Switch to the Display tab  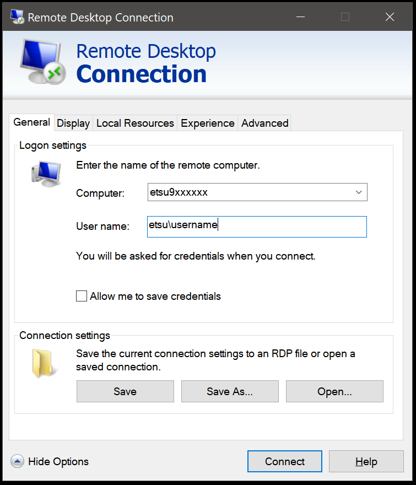[x=73, y=123]
